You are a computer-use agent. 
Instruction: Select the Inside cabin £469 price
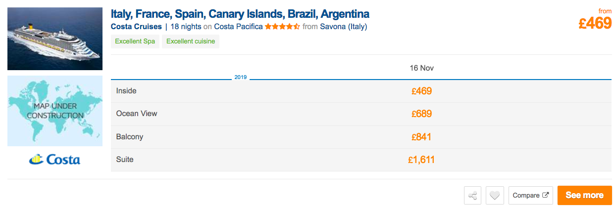pos(421,91)
